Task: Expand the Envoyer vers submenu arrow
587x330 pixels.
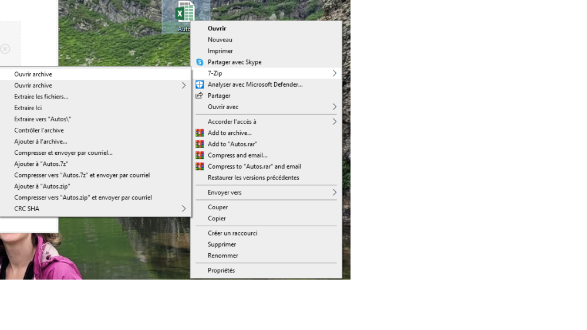Action: pyautogui.click(x=334, y=192)
